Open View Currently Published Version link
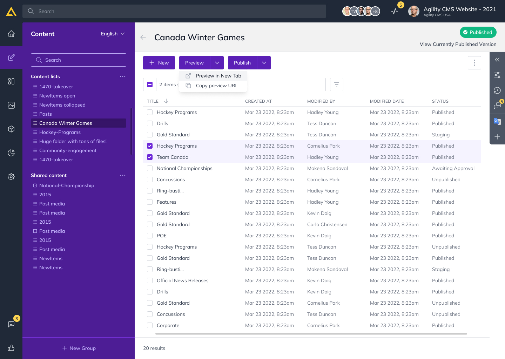This screenshot has height=359, width=505. coord(458,44)
